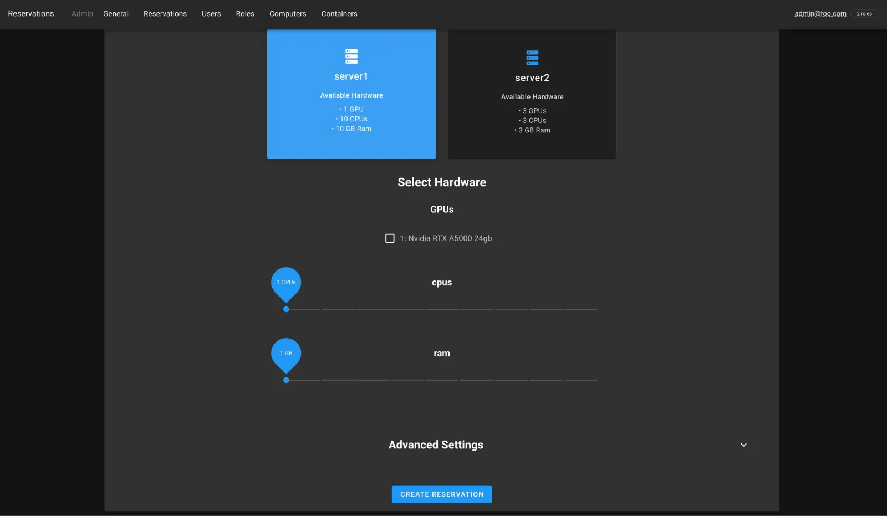887x516 pixels.
Task: Navigate to the Containers tab
Action: (x=339, y=14)
